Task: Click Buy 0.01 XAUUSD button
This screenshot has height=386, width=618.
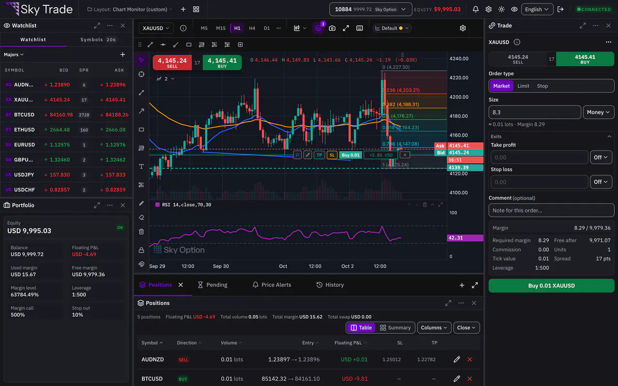Action: pyautogui.click(x=551, y=286)
